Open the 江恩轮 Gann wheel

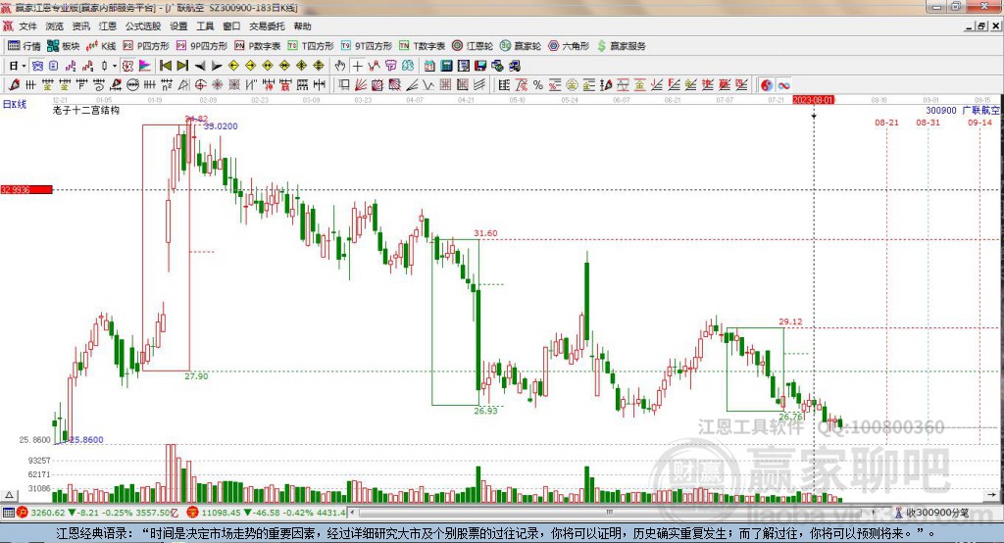click(473, 46)
